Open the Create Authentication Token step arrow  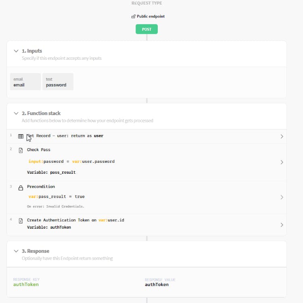[282, 225]
